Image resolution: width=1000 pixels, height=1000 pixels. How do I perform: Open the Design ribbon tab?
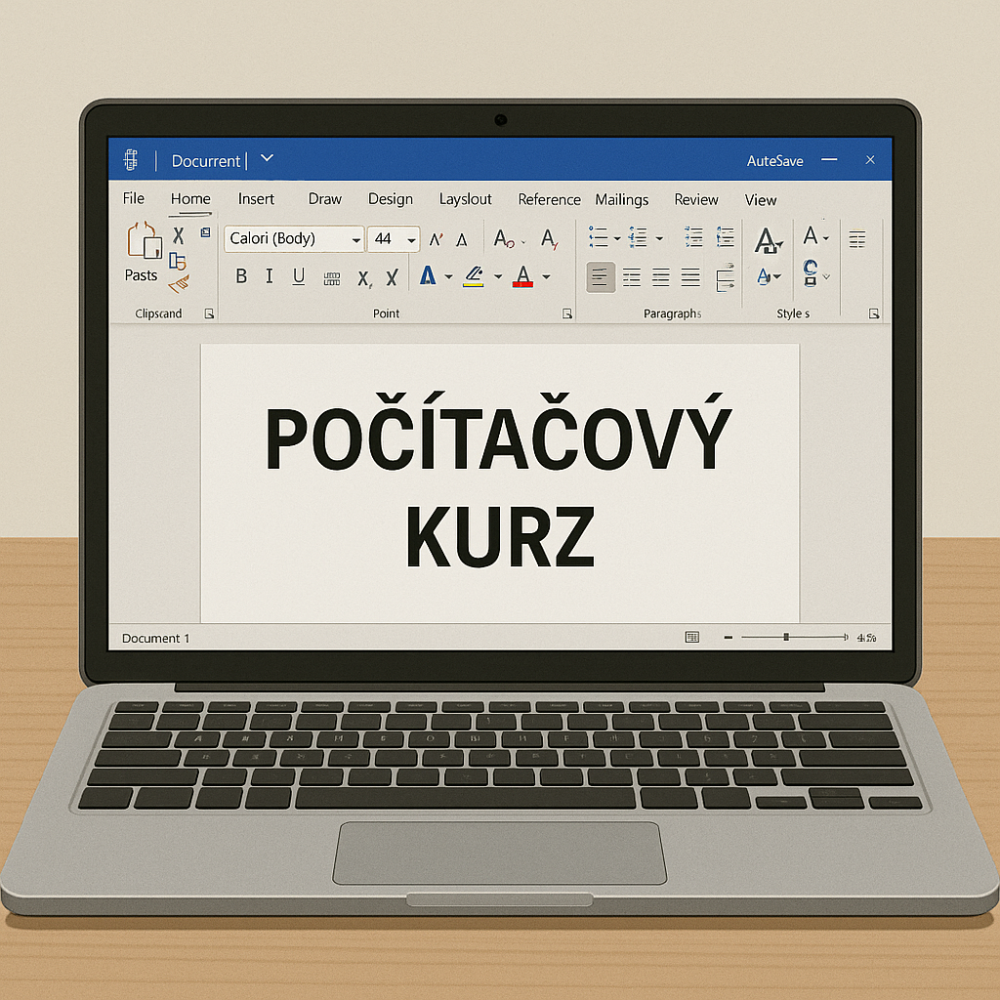390,199
